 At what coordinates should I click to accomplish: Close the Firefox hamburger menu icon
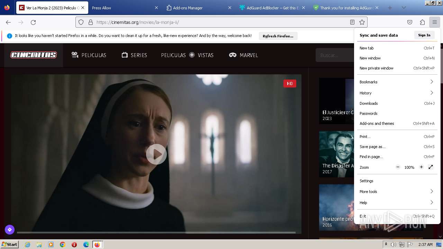pos(435,22)
